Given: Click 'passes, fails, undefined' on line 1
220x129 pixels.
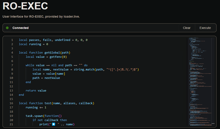Looking at the screenshot, I should coord(50,40).
